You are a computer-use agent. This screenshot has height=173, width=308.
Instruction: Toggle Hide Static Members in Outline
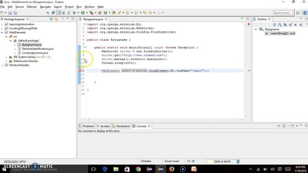(290, 25)
